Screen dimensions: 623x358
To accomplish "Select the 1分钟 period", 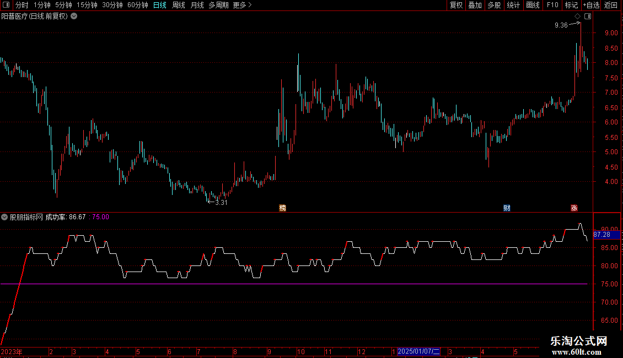I will tap(42, 5).
